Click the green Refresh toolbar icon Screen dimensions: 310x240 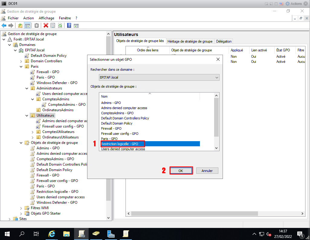point(60,26)
